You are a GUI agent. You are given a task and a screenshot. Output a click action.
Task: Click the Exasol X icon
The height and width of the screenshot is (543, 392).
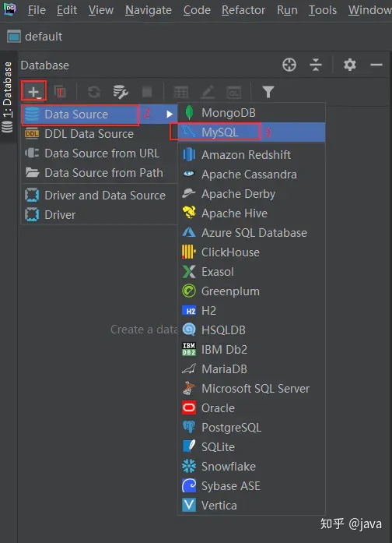189,271
